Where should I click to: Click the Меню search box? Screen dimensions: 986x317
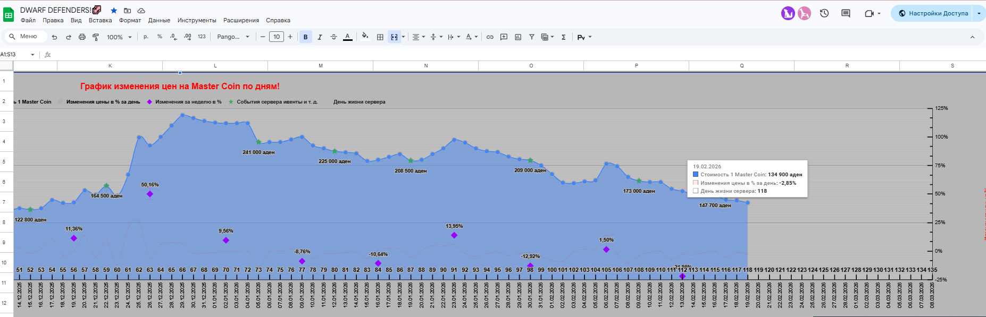point(26,37)
